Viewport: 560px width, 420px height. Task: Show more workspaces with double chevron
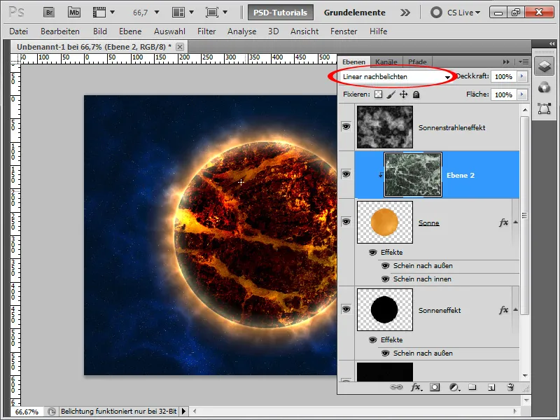(x=405, y=13)
